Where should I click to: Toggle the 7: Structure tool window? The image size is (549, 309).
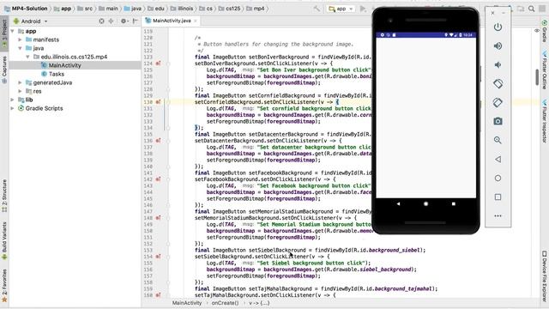[4, 196]
